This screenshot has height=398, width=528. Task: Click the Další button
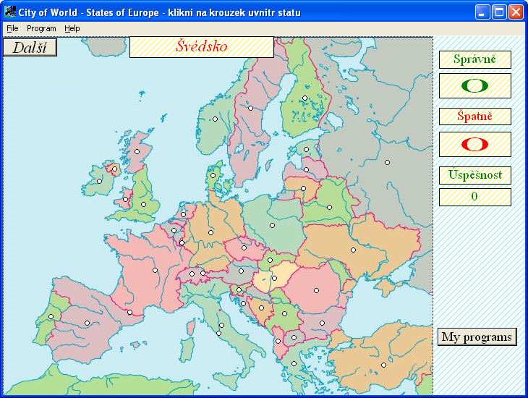30,47
